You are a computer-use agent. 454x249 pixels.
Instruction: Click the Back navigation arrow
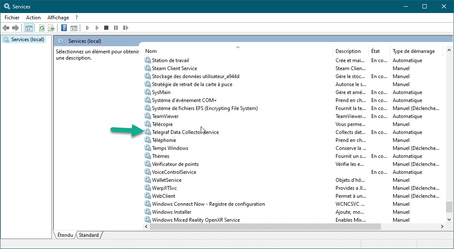click(x=6, y=28)
